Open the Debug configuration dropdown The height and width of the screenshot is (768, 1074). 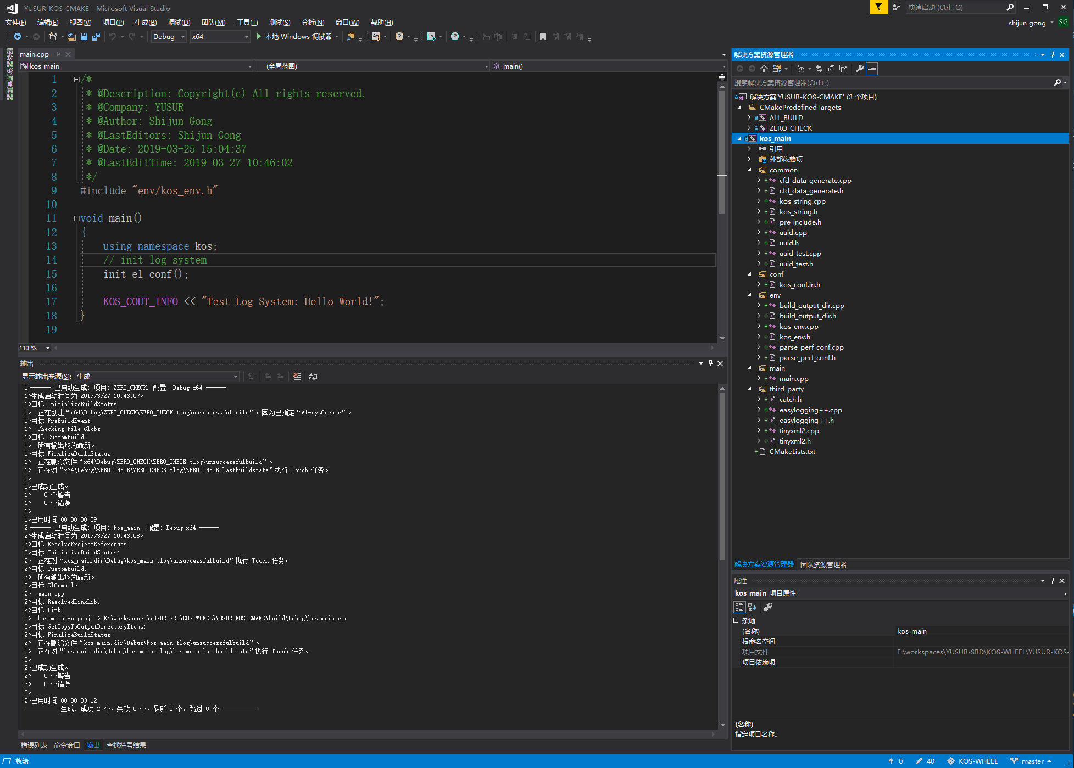[x=183, y=37]
